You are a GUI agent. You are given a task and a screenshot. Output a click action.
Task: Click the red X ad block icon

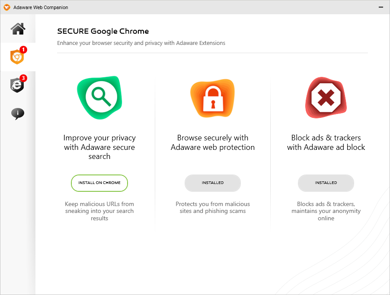(x=326, y=99)
